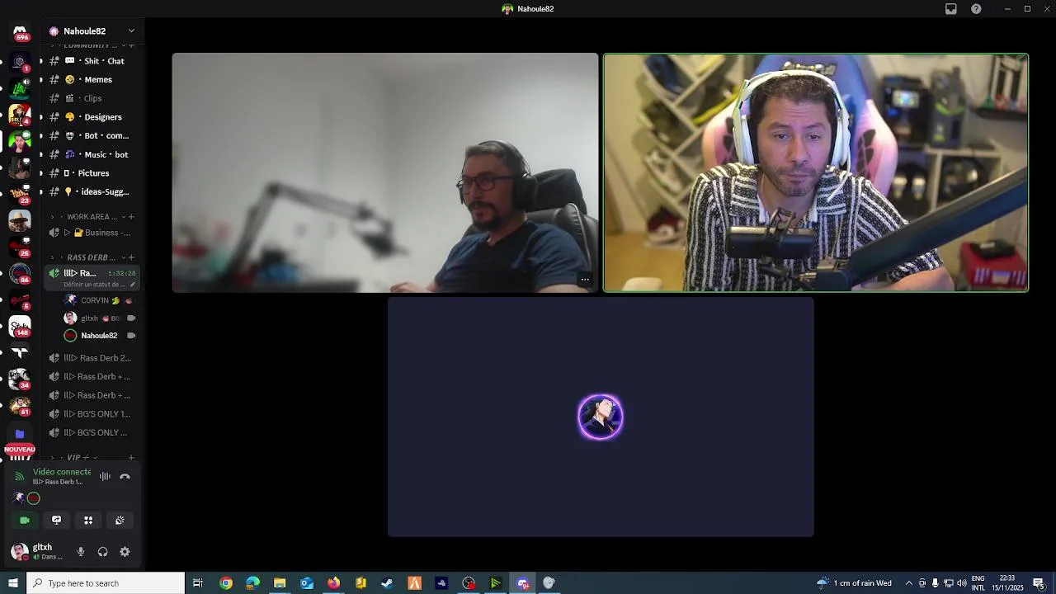Open the Shit Chat text channel
The image size is (1056, 594).
92,61
